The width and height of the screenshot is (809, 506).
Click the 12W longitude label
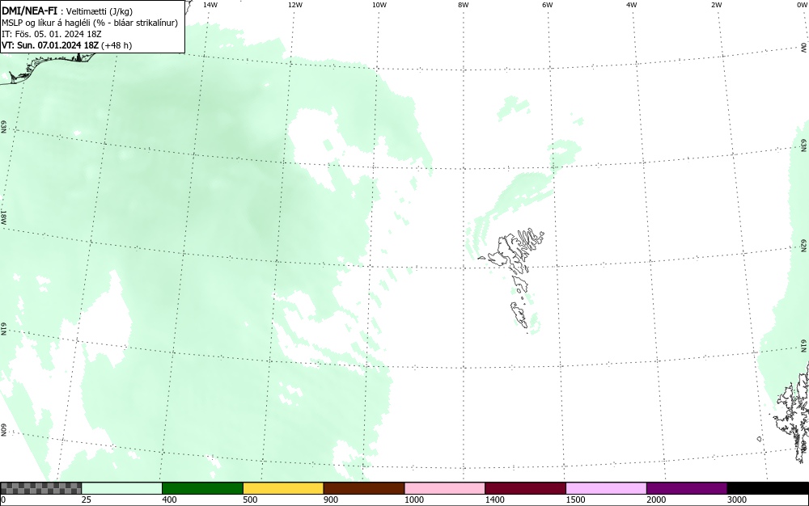(294, 5)
